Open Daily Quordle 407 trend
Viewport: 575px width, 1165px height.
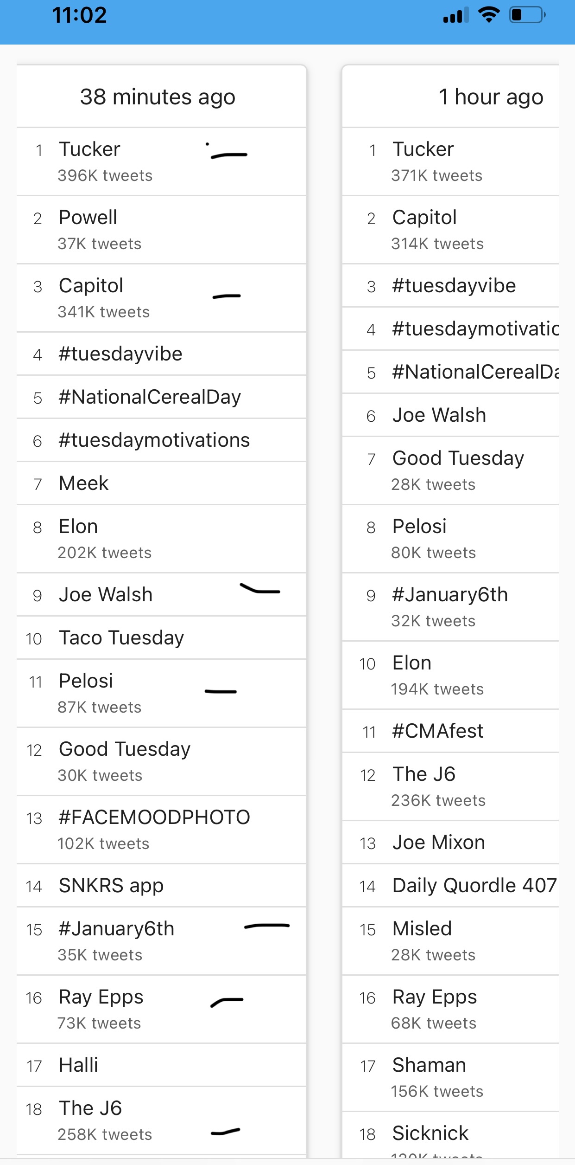coord(450,885)
